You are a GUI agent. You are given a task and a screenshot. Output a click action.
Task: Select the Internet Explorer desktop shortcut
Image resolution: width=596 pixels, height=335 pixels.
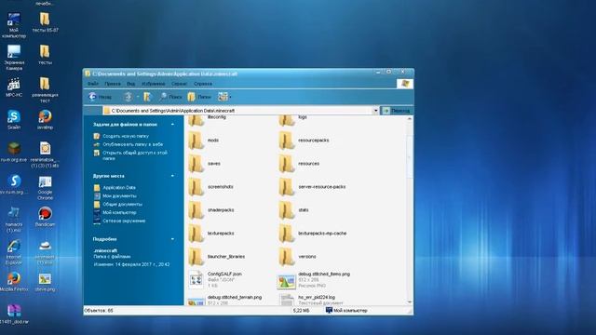coord(14,252)
